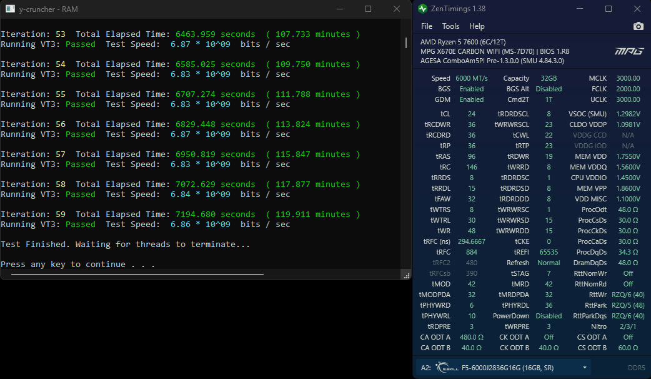Click the MPG X670E CARBON WIFI motherboard line

click(x=495, y=51)
